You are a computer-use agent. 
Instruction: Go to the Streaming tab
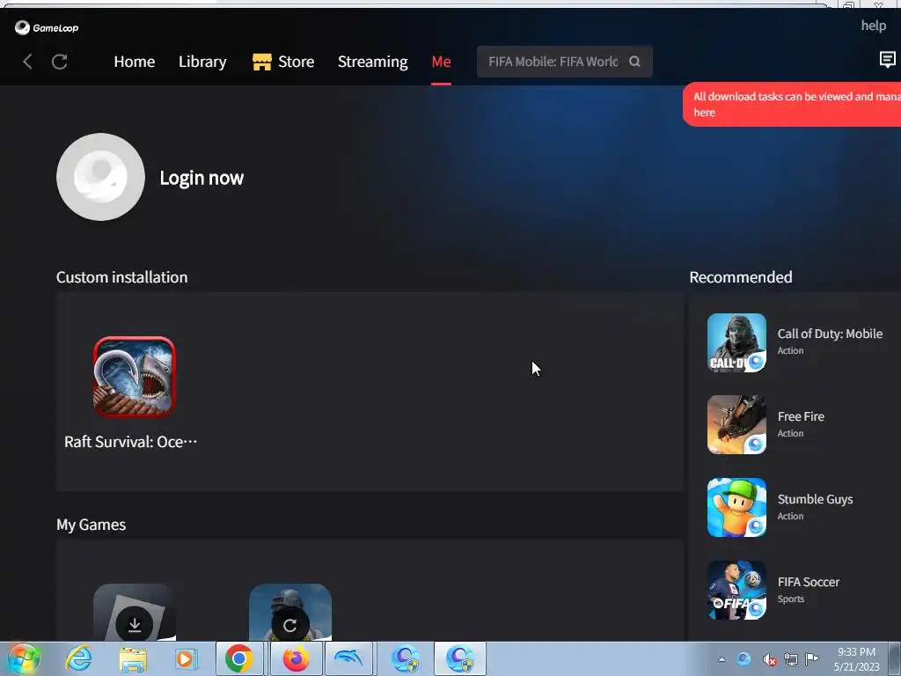[x=372, y=62]
